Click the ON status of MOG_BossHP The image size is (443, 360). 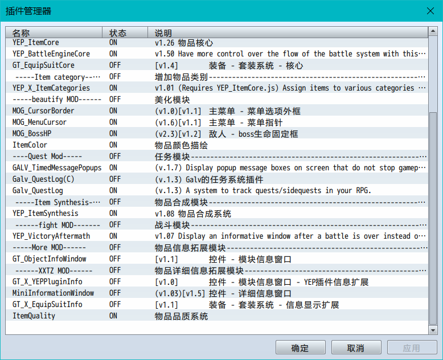tap(113, 133)
